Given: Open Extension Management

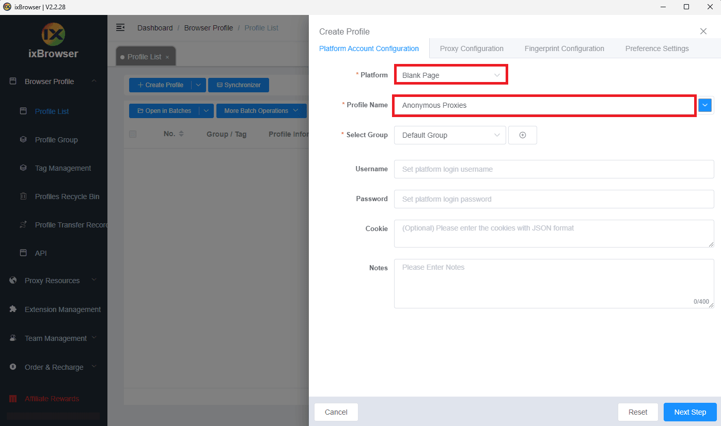Looking at the screenshot, I should (x=62, y=309).
